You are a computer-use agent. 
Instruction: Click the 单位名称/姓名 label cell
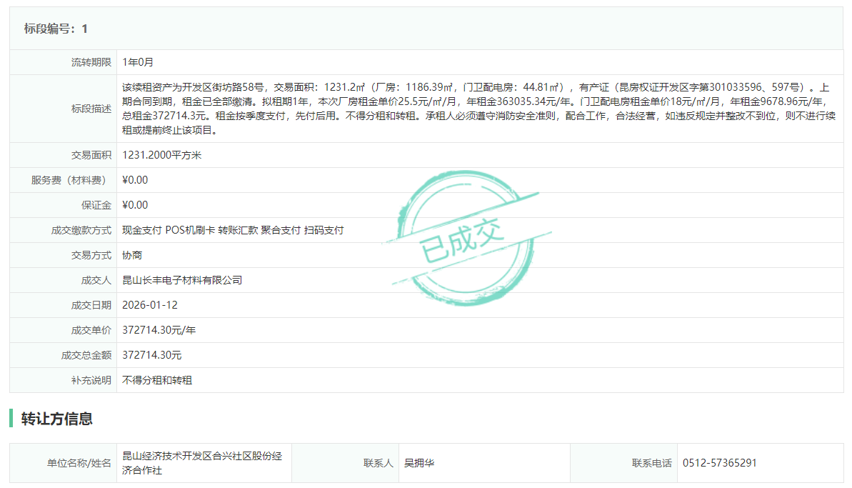coord(79,463)
